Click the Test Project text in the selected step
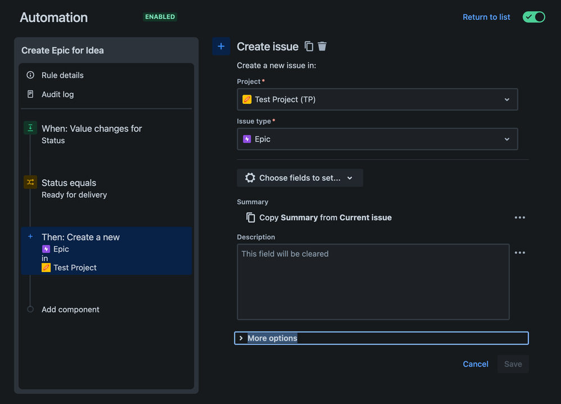The image size is (561, 404). pyautogui.click(x=75, y=267)
